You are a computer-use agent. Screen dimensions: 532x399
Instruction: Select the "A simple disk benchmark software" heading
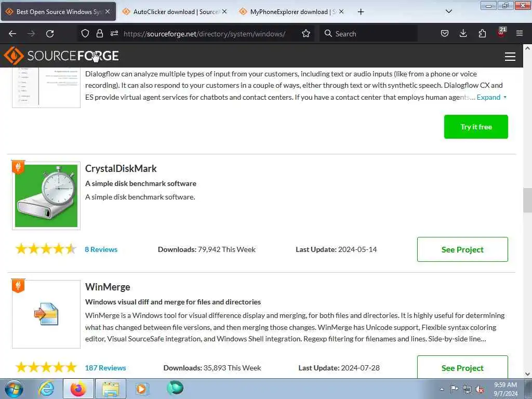[x=140, y=183]
